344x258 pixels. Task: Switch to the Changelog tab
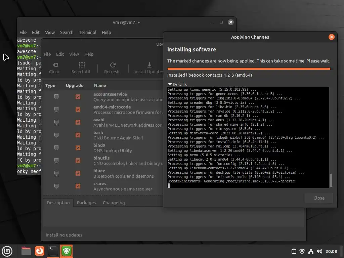114,203
